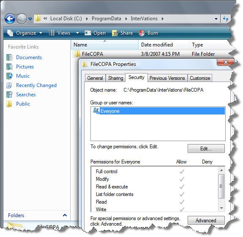Click the InterVations breadcrumb
This screenshot has height=237, width=243.
coord(144,19)
